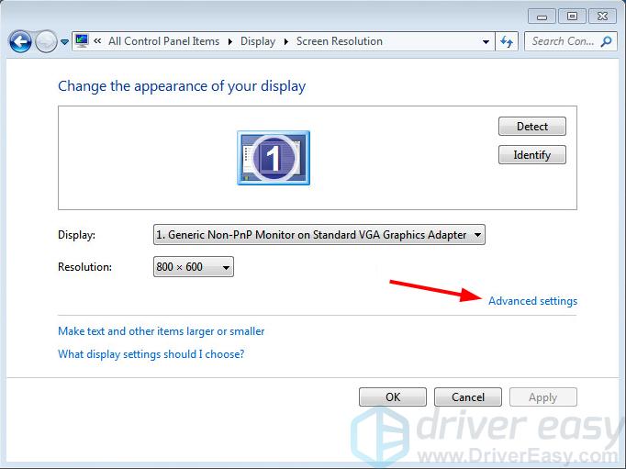Image resolution: width=626 pixels, height=469 pixels.
Task: Expand the address bar history dropdown
Action: coord(486,41)
